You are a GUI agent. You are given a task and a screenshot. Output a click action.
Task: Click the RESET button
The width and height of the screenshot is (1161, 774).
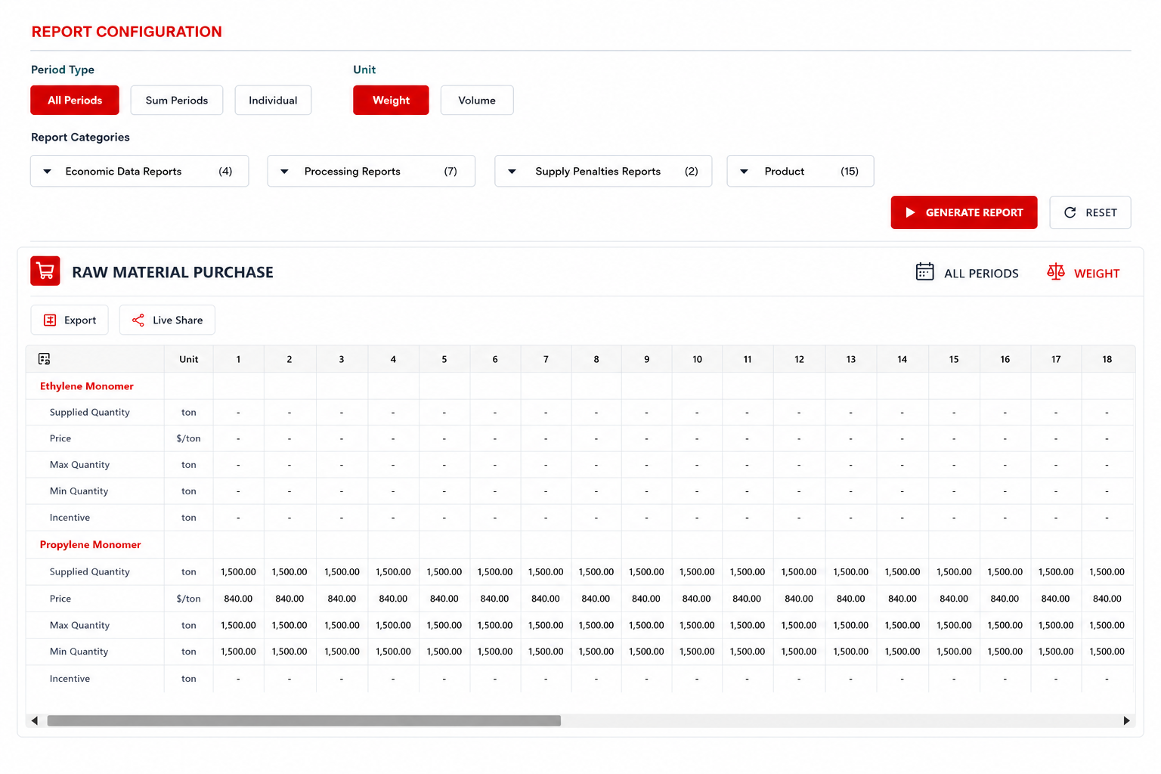[1090, 212]
